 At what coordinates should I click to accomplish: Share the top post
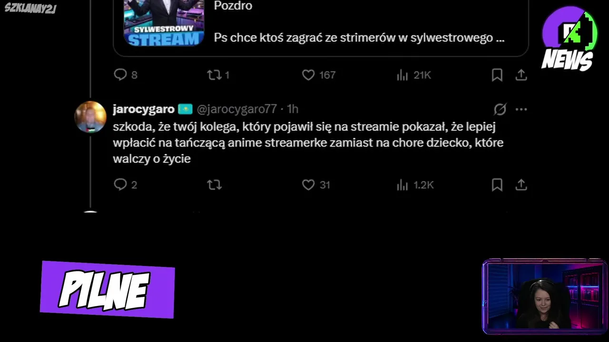coord(521,75)
